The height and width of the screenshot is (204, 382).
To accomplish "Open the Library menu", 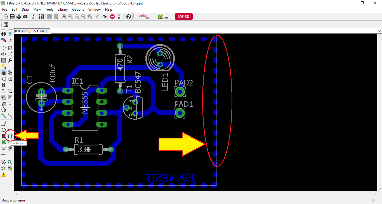I will tap(63, 9).
